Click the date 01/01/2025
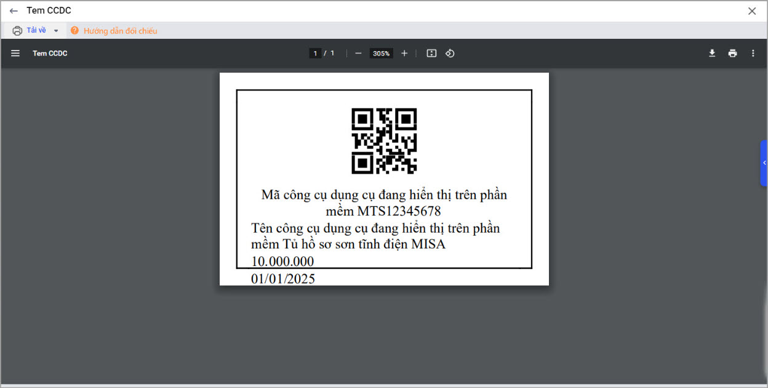The image size is (768, 388). point(283,279)
